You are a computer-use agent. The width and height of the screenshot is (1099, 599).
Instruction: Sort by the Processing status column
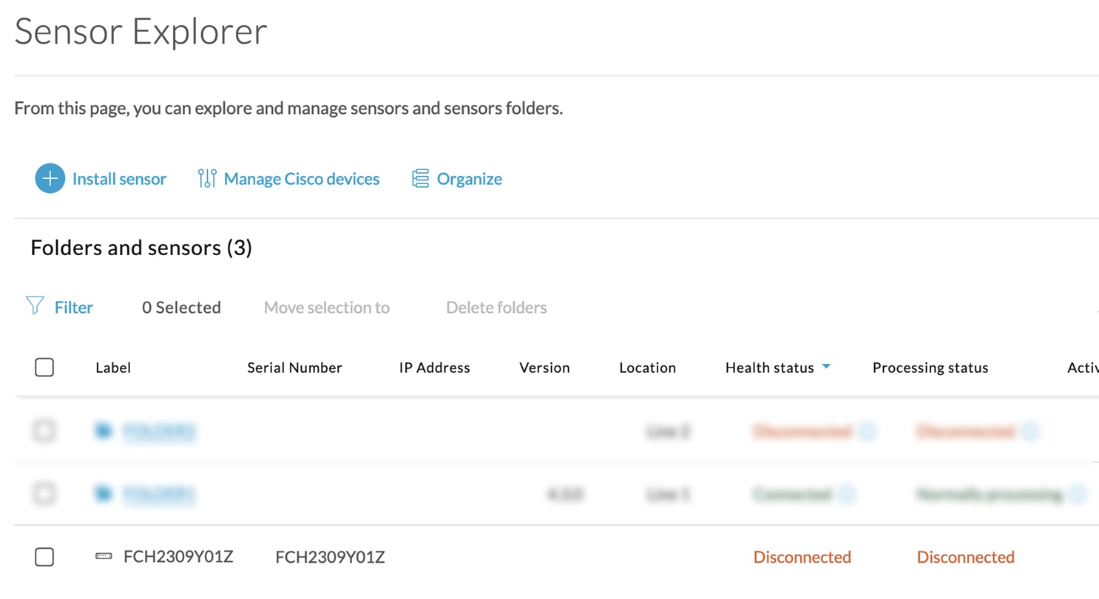(930, 368)
